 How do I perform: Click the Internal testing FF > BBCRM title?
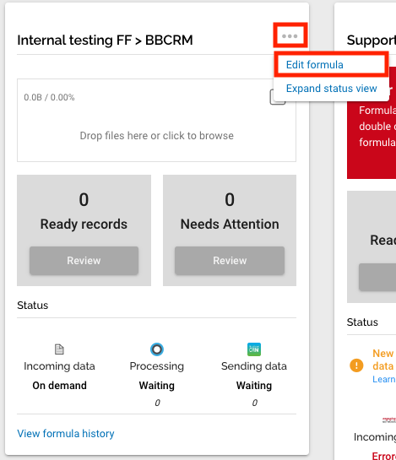click(105, 41)
